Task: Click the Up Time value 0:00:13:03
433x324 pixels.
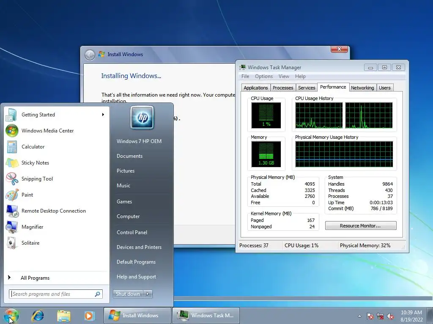Action: 381,202
